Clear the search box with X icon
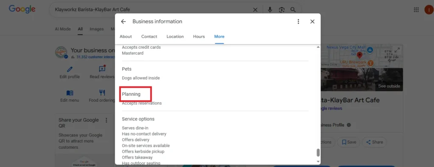This screenshot has width=434, height=167. (255, 10)
